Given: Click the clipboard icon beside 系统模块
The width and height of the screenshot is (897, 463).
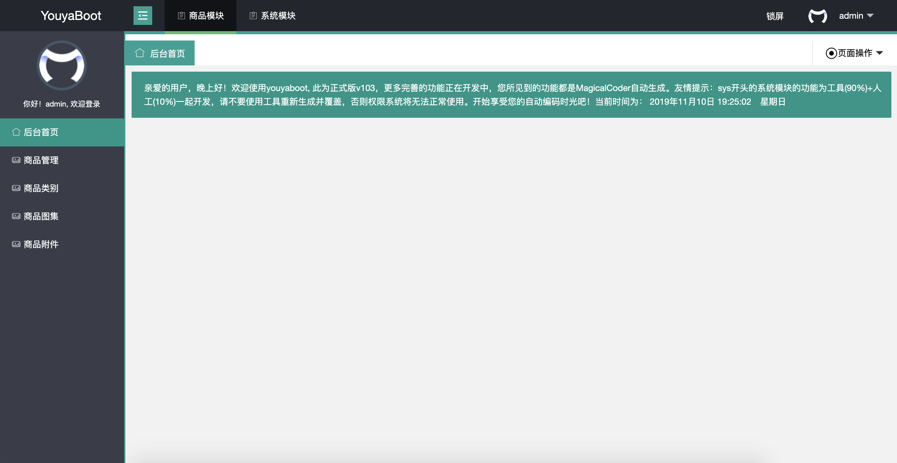Looking at the screenshot, I should pos(253,16).
